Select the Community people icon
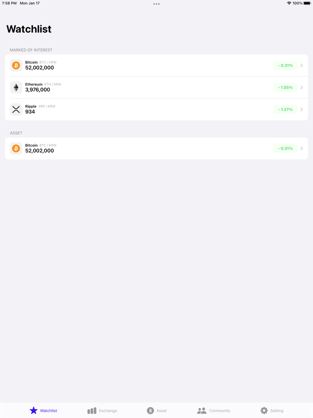Image resolution: width=313 pixels, height=418 pixels. click(202, 410)
